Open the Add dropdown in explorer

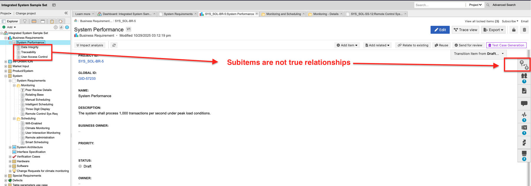tap(9, 27)
